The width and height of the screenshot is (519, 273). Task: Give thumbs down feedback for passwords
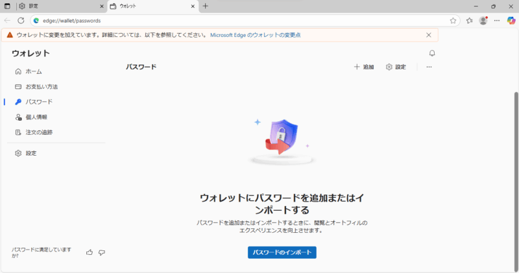pyautogui.click(x=102, y=252)
